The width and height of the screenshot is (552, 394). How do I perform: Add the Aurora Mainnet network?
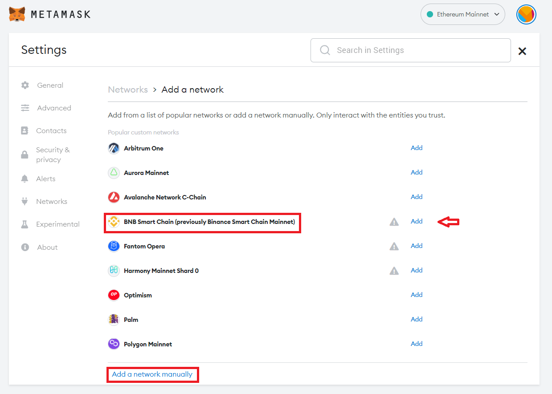click(x=417, y=172)
